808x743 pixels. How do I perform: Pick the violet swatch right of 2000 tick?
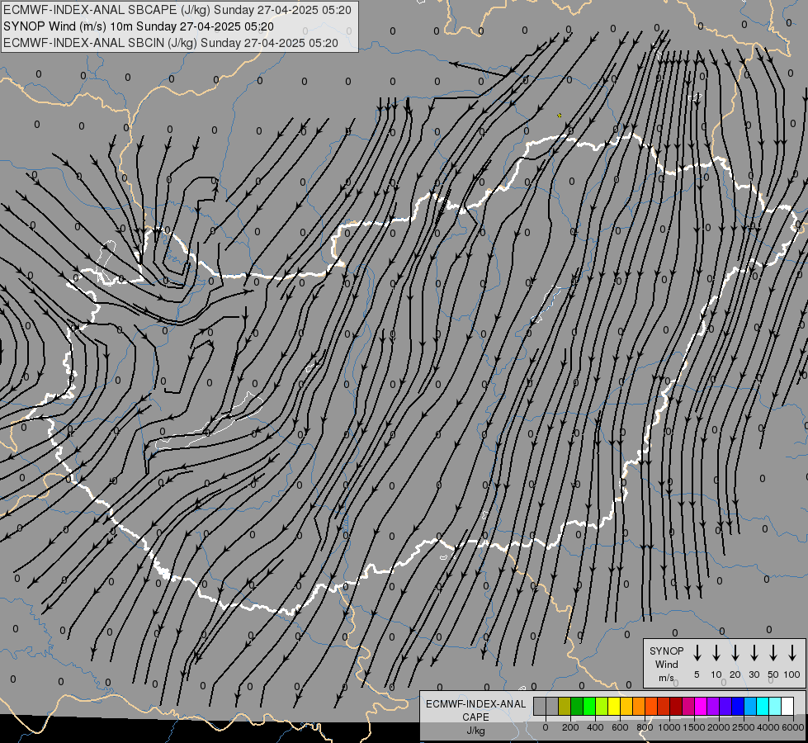point(725,706)
